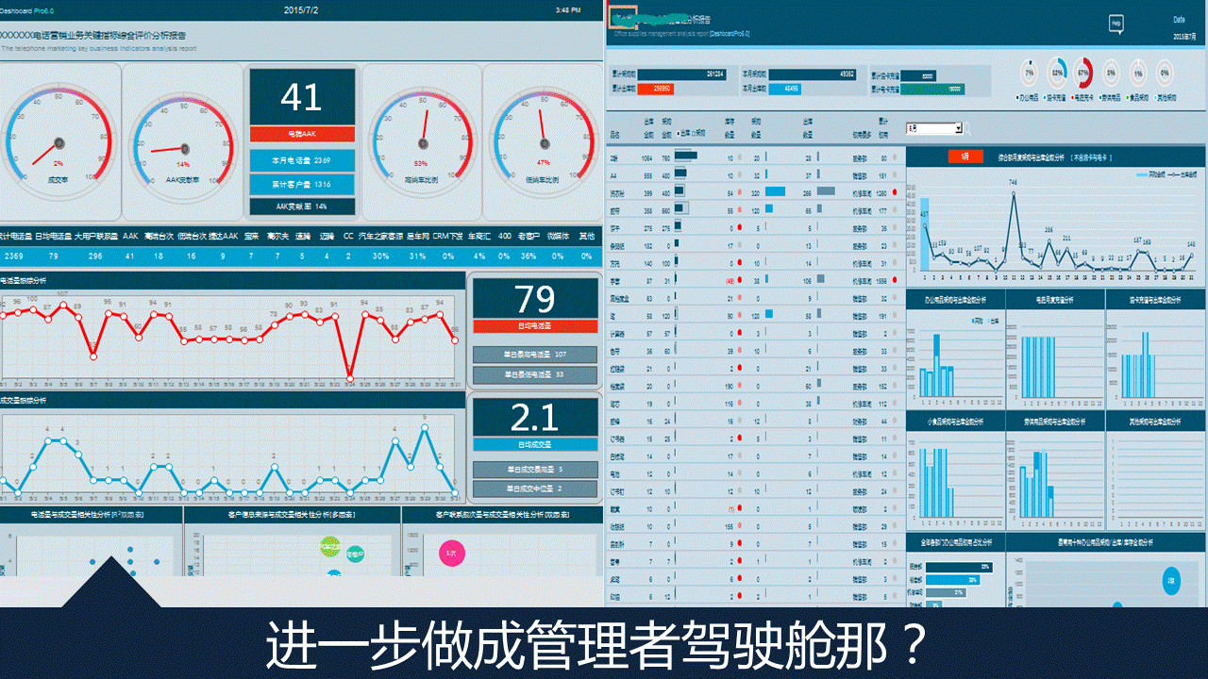The image size is (1208, 679).
Task: Click the 单日成交中位量 bar
Action: click(535, 489)
